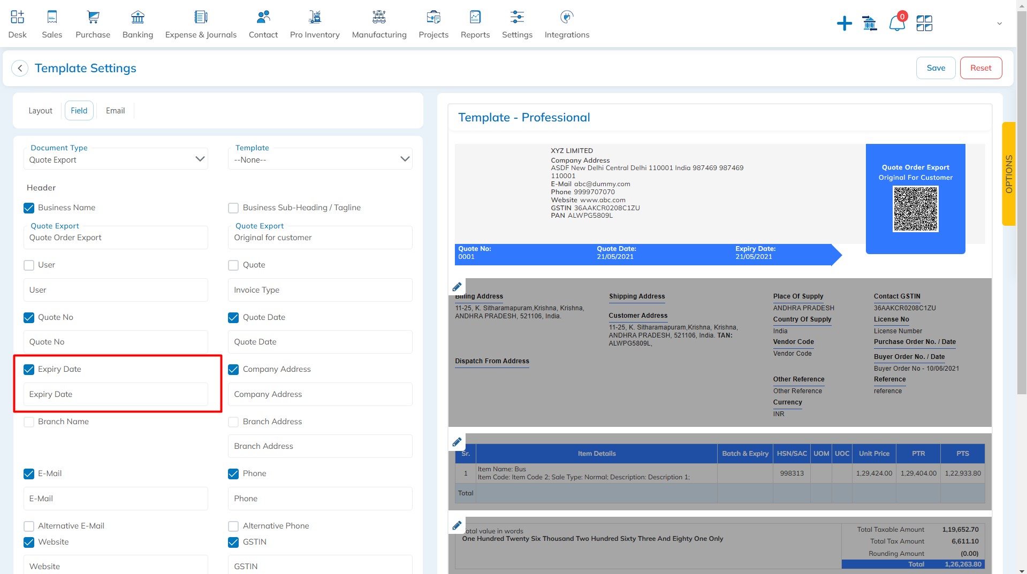Uncheck the Expiry Date checkbox
Screen dimensions: 1027x574
point(29,370)
